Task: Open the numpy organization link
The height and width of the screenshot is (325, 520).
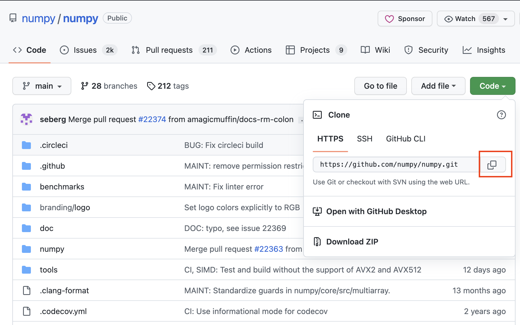Action: point(38,19)
